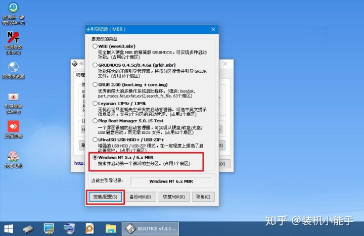Image resolution: width=364 pixels, height=236 pixels.
Task: Click the 安装/配置(S) button
Action: [x=105, y=197]
